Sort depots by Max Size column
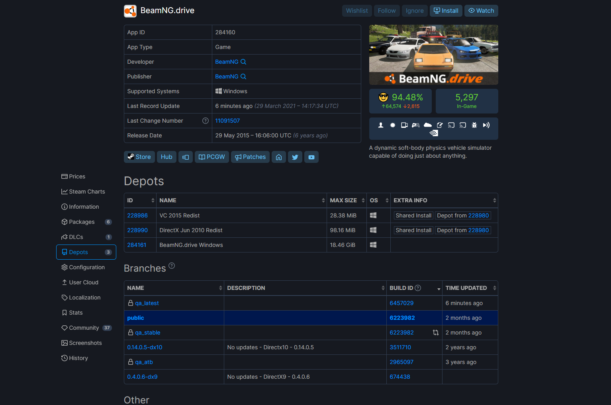 [347, 200]
